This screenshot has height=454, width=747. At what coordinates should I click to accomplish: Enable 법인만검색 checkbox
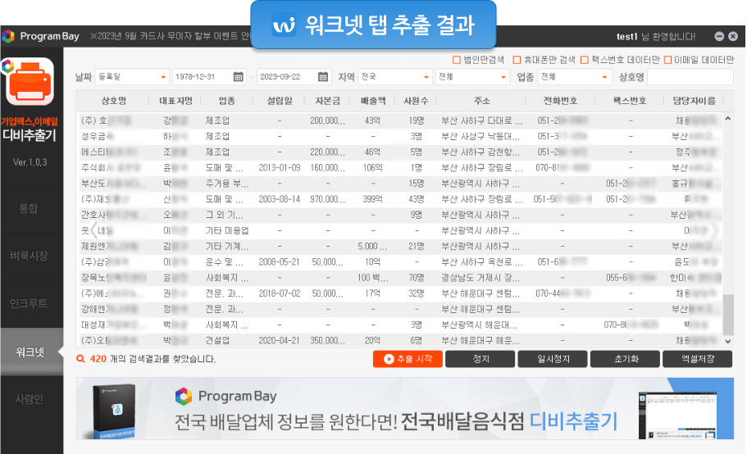(457, 60)
